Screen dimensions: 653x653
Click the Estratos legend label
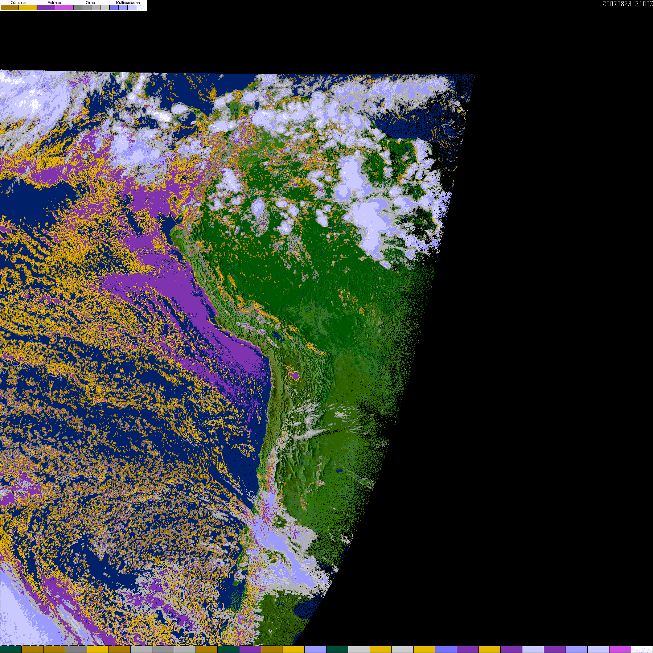[x=55, y=3]
